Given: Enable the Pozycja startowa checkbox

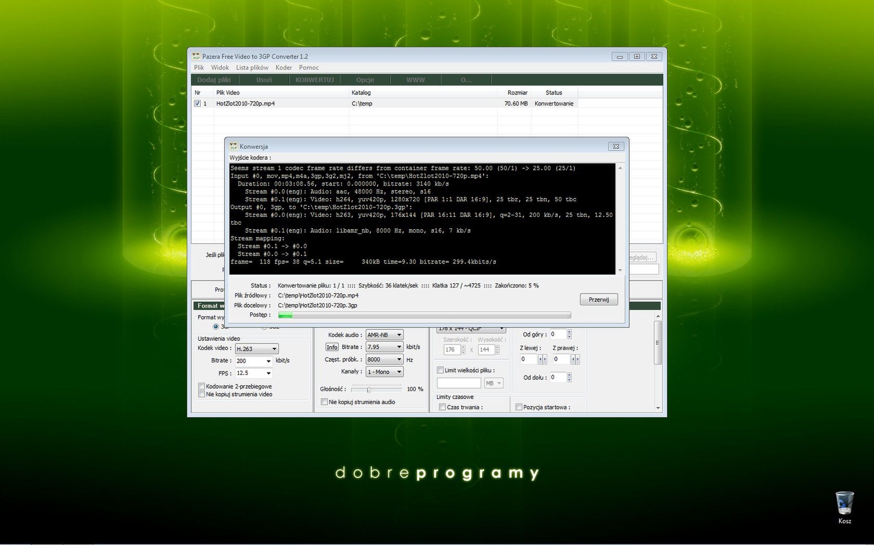Looking at the screenshot, I should pyautogui.click(x=519, y=407).
